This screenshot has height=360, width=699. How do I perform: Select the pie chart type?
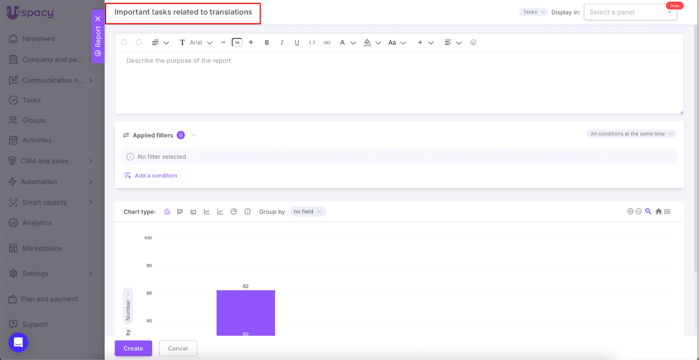pos(234,212)
